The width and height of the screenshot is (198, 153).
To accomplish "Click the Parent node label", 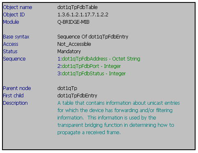I will point(17,88).
